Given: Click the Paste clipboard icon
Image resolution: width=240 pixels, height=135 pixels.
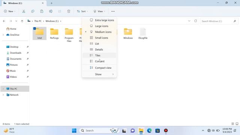Looking at the screenshot, I should point(42,11).
